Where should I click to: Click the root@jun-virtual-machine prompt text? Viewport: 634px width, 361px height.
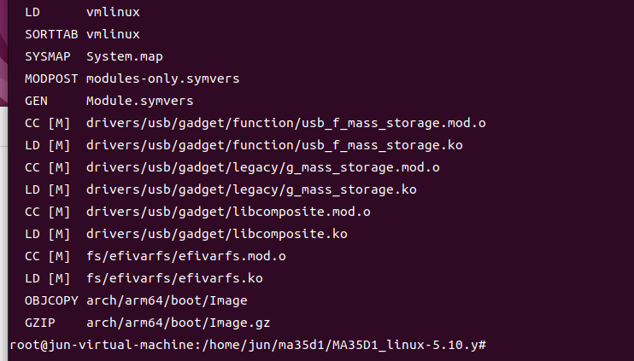click(103, 345)
